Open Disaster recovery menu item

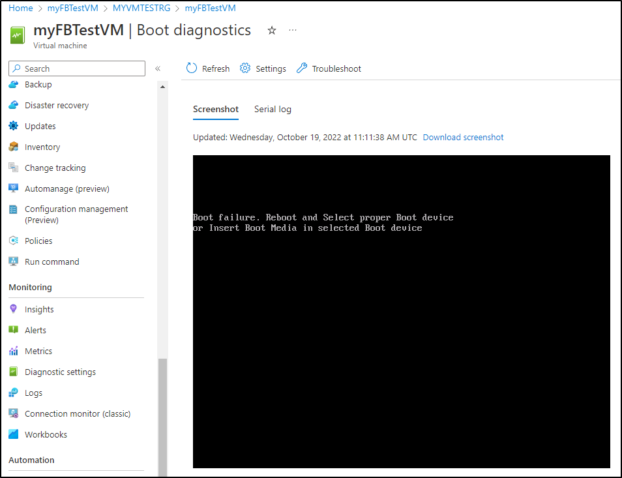57,106
